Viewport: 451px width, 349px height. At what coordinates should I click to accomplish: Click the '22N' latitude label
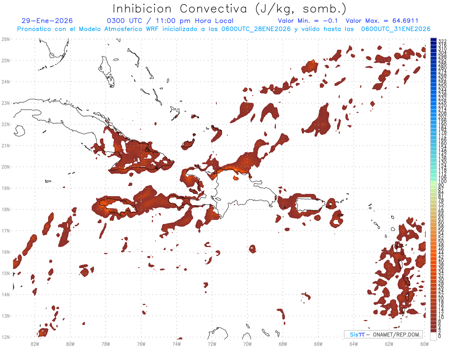click(6, 124)
